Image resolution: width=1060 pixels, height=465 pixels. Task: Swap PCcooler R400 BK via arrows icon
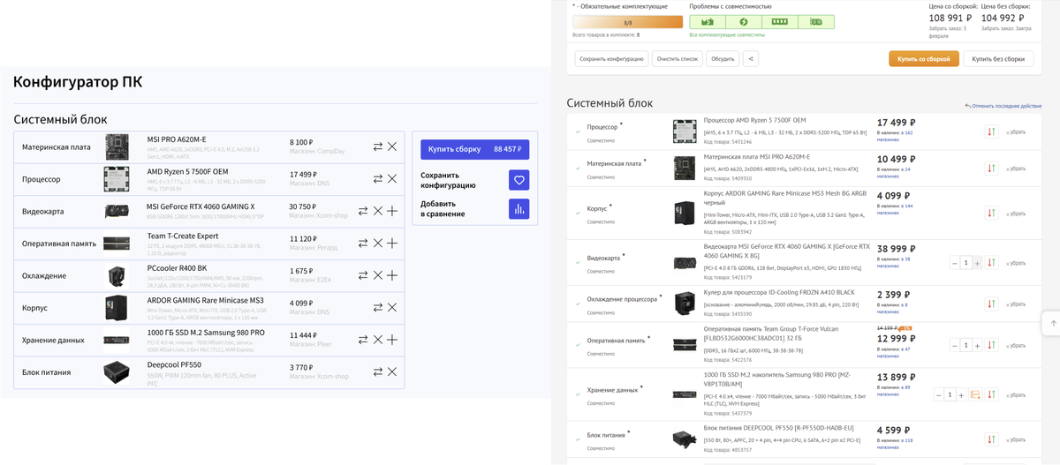tap(362, 275)
